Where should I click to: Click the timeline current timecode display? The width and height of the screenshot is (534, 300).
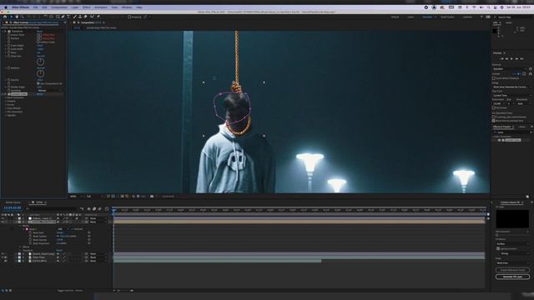(x=13, y=207)
